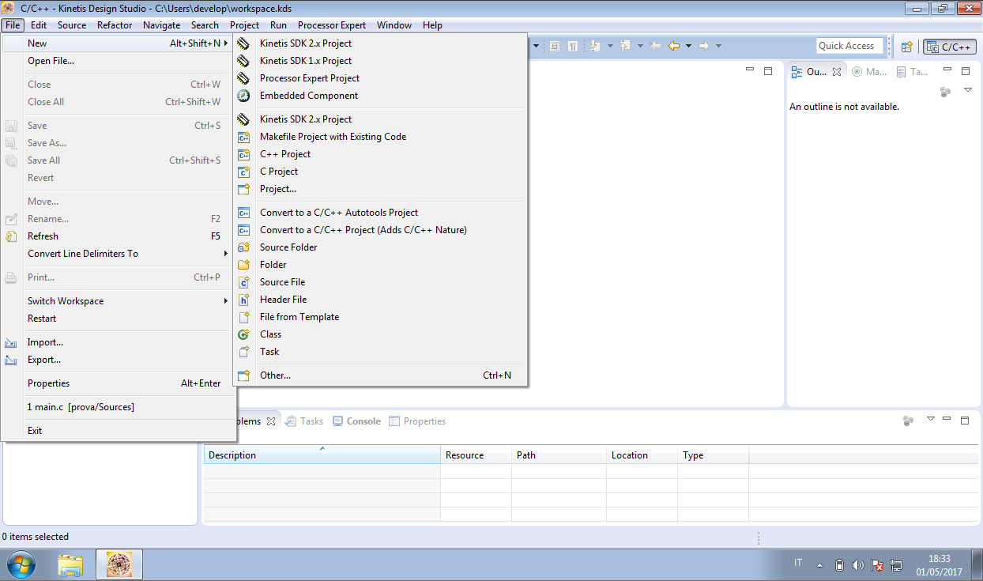Screen dimensions: 983x581
Task: Create a new Source File
Action: pos(381,282)
